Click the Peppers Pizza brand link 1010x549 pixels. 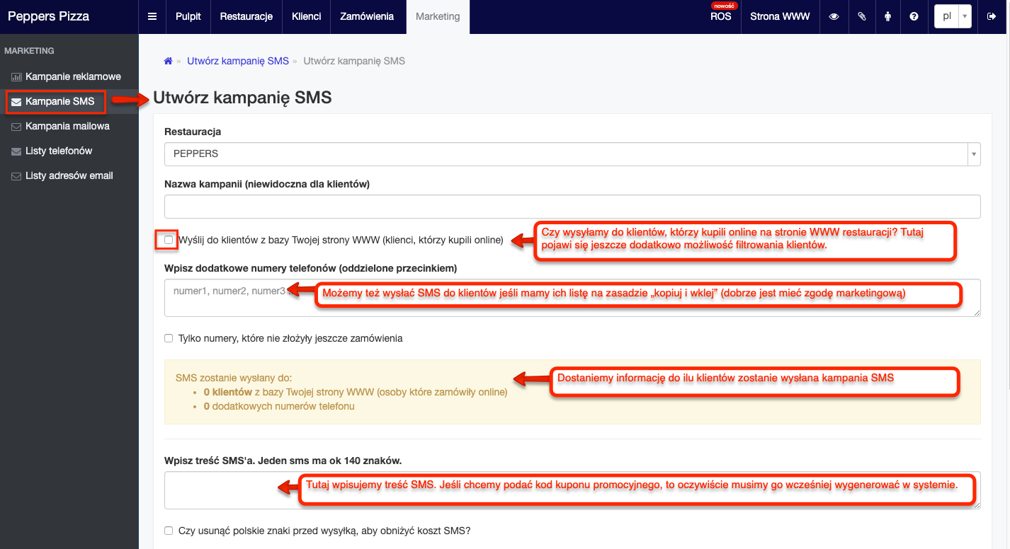[x=48, y=16]
